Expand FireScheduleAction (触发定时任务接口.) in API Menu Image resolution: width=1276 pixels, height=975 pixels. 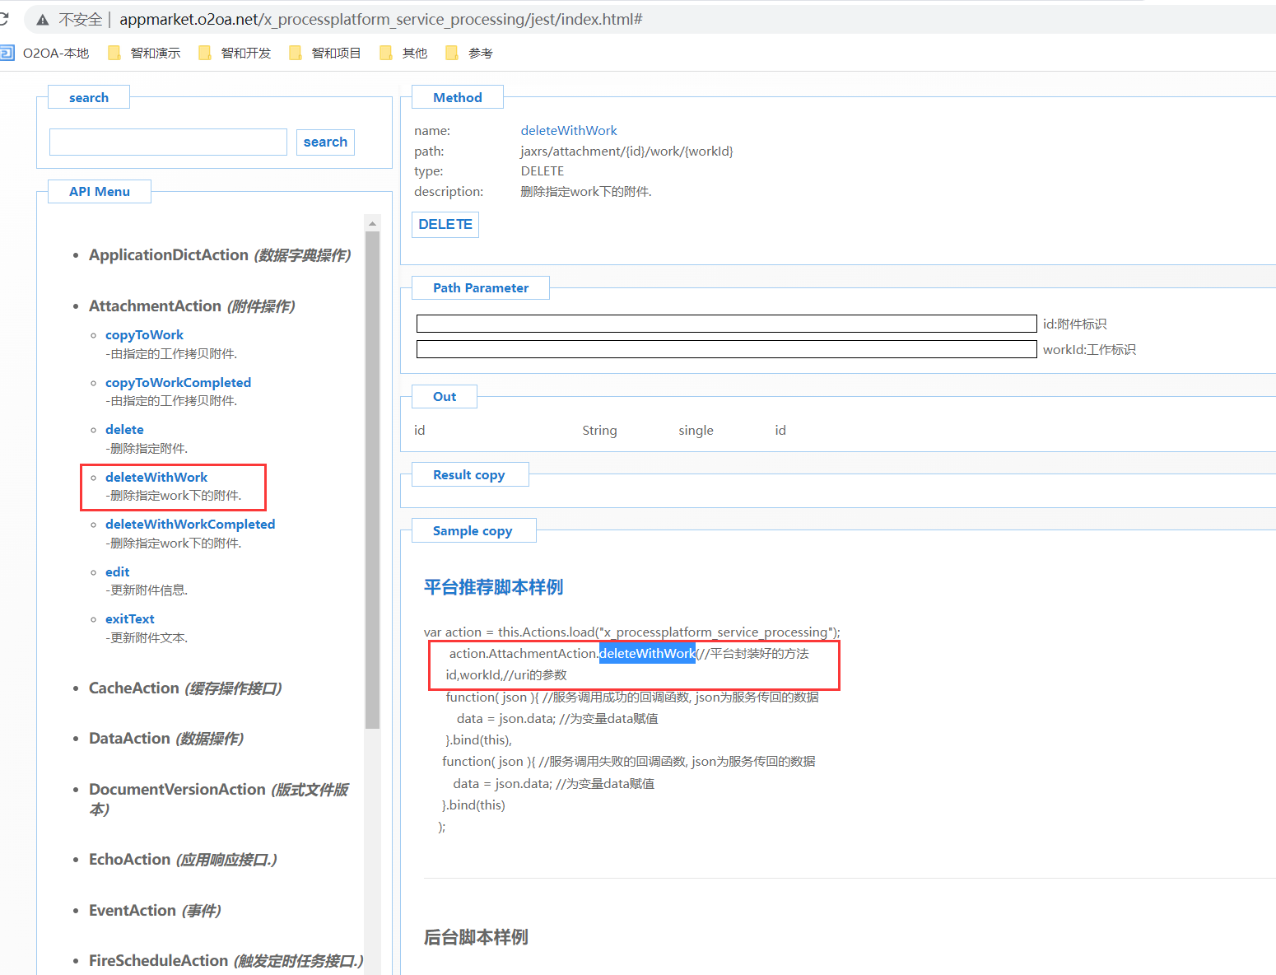[226, 961]
